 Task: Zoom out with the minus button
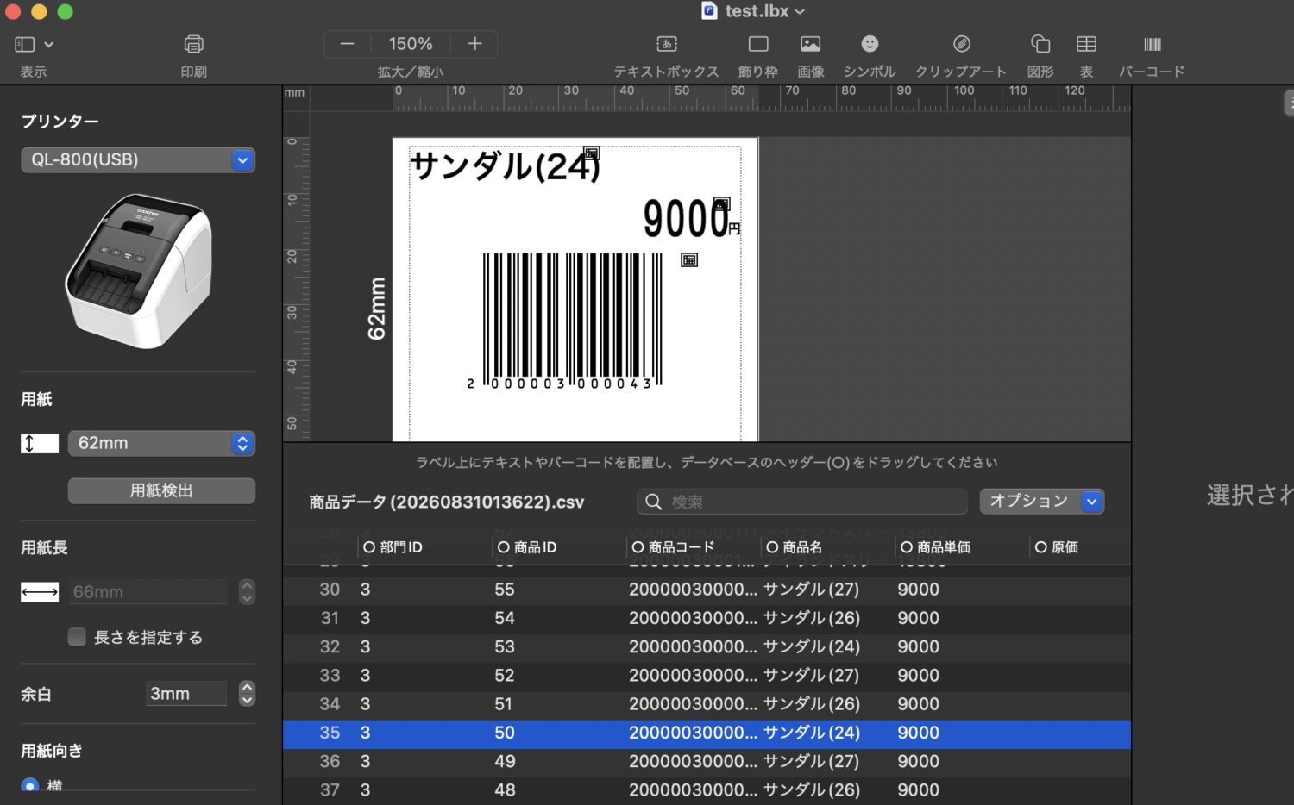(347, 44)
